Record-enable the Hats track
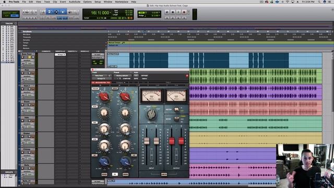The width and height of the screenshot is (334, 188). pyautogui.click(x=22, y=121)
